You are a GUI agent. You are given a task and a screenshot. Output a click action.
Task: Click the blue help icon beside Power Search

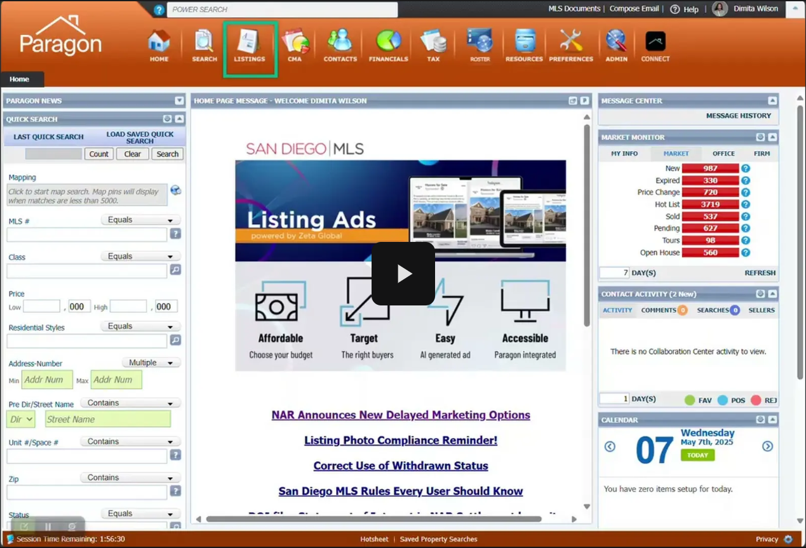click(x=159, y=10)
